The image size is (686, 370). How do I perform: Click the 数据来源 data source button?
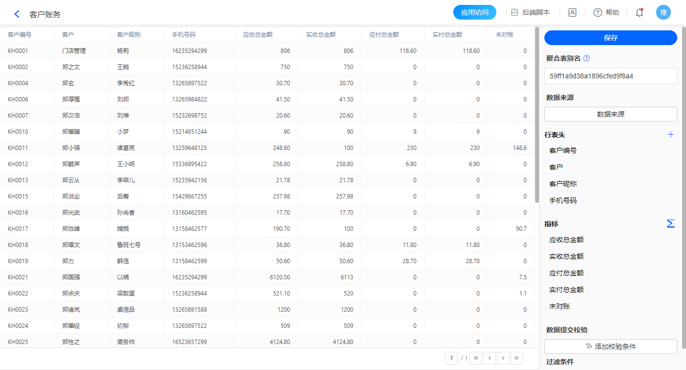coord(611,114)
